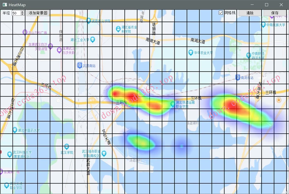Click the 湖北工业大学 school marker icon
Image resolution: width=289 pixels, height=194 pixels.
(93, 39)
